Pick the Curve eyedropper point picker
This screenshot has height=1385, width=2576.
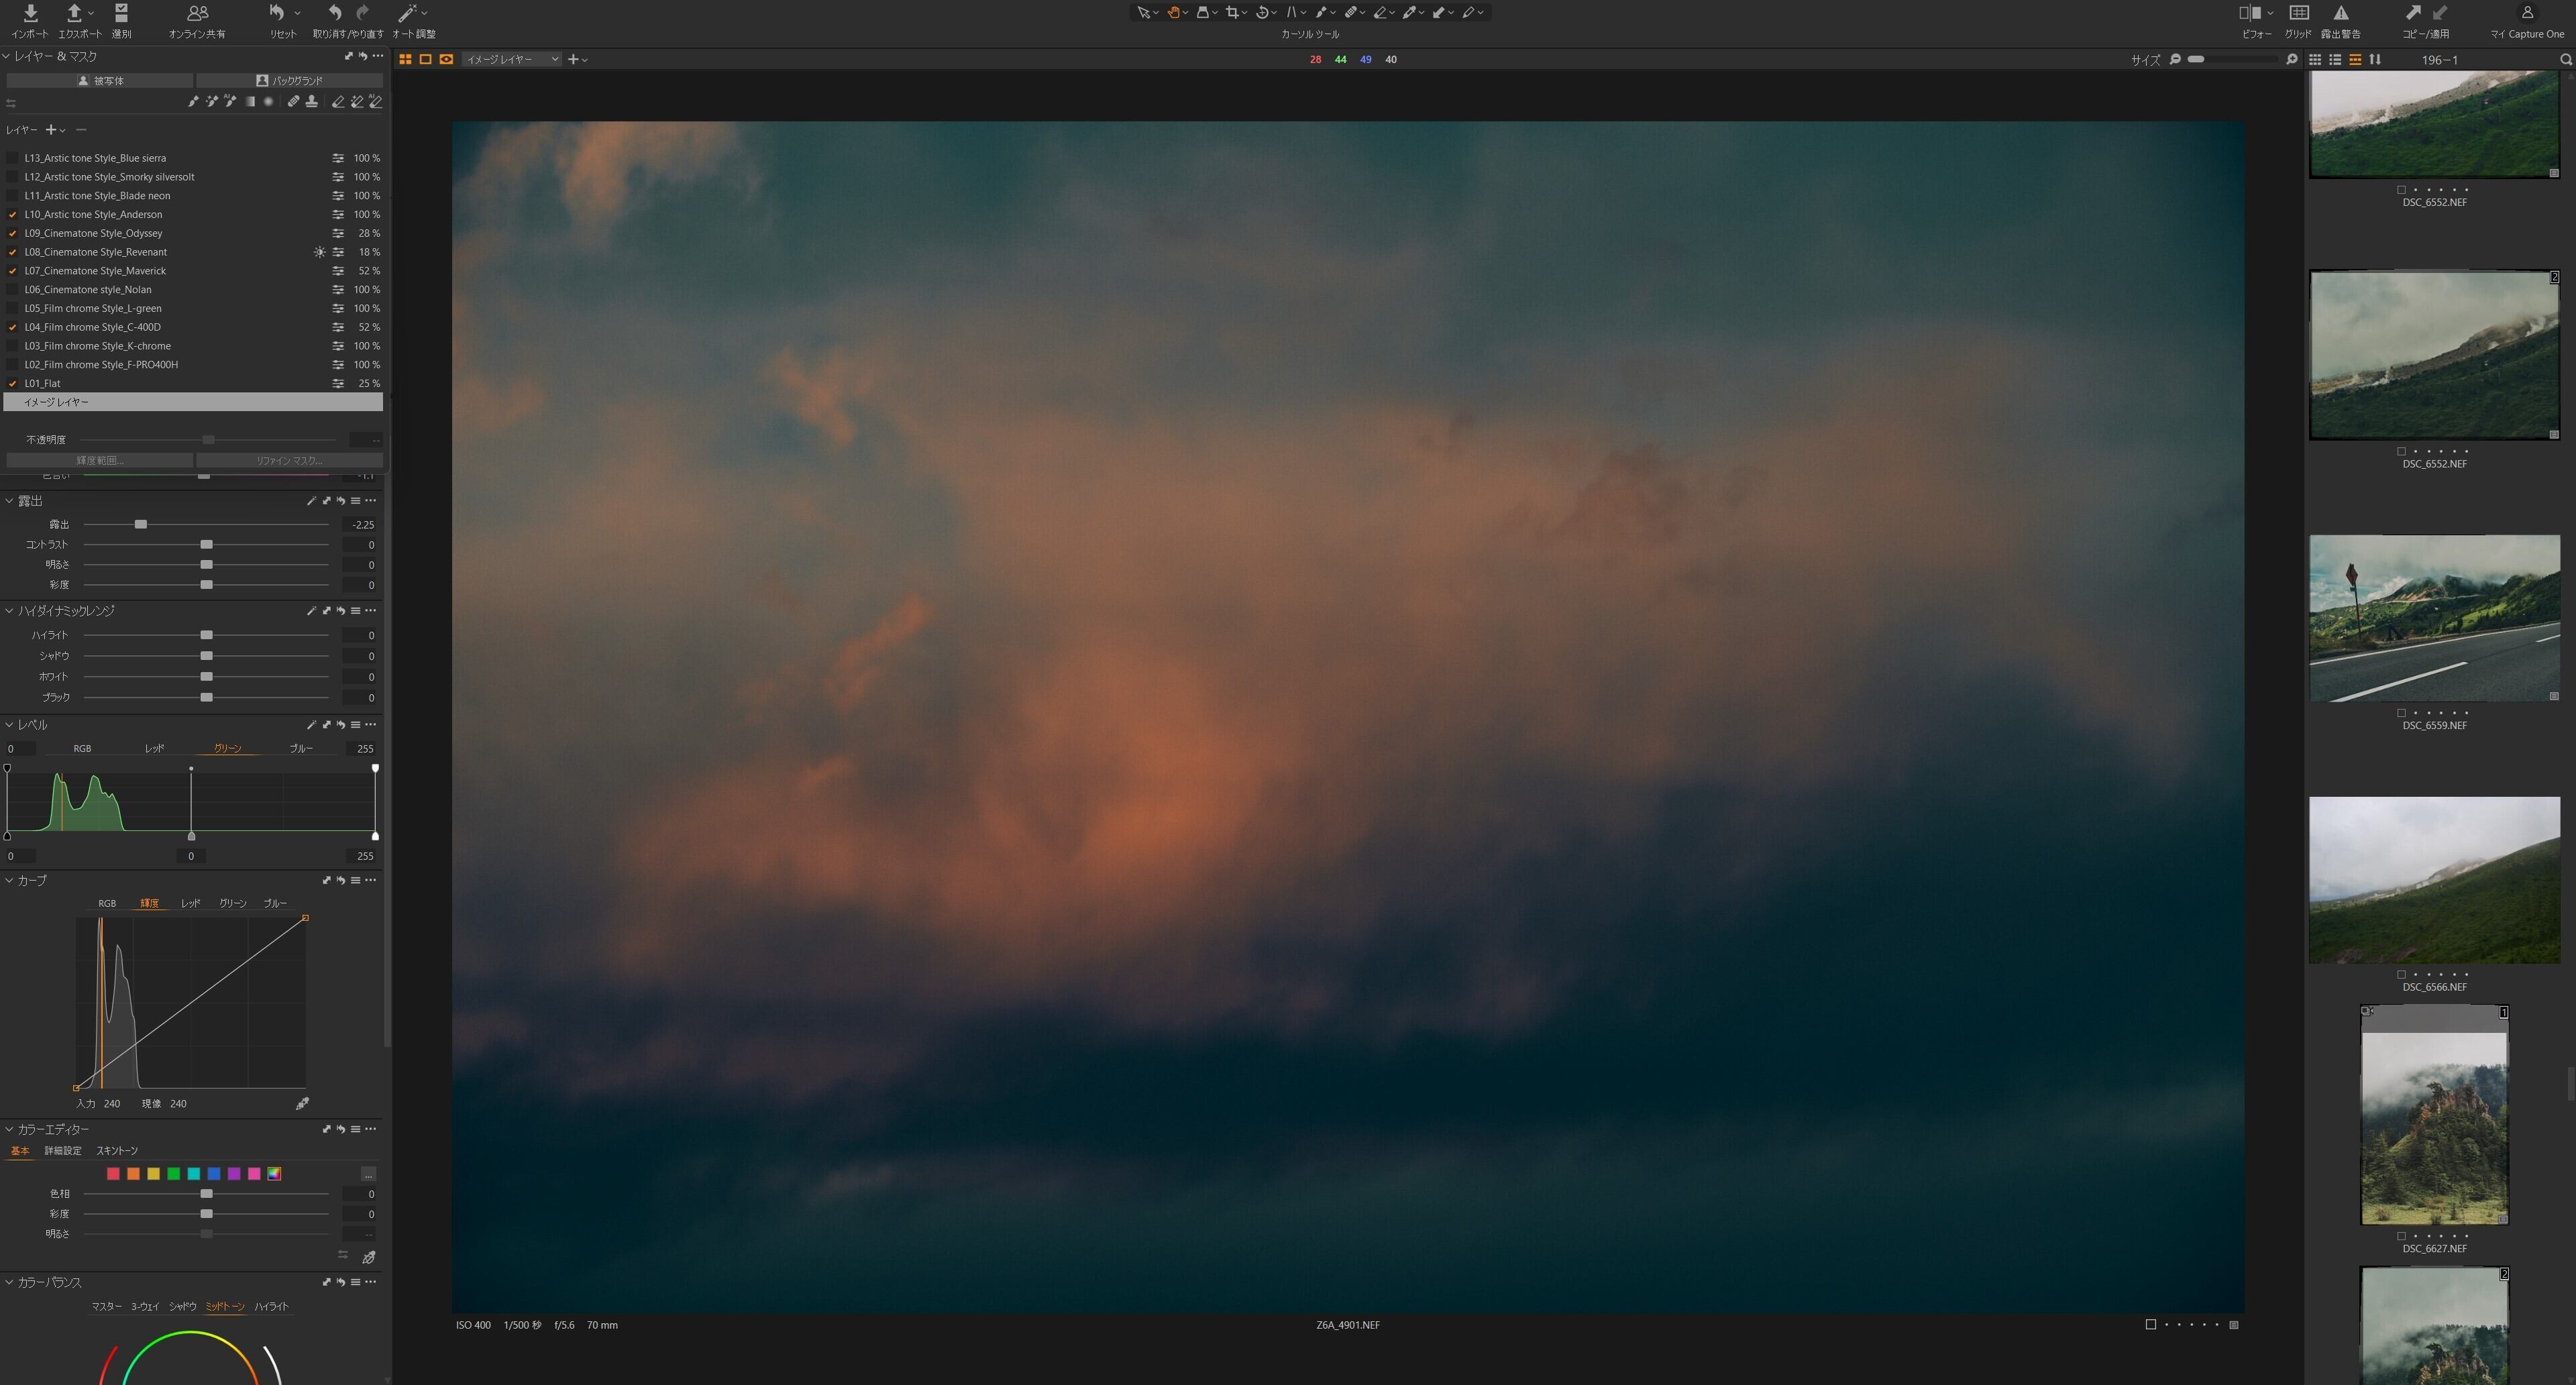(302, 1103)
